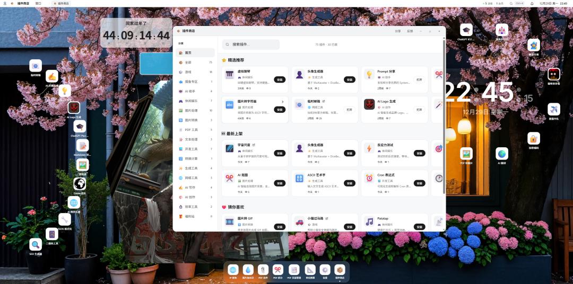Click the 搜索插件 search field

(x=251, y=45)
